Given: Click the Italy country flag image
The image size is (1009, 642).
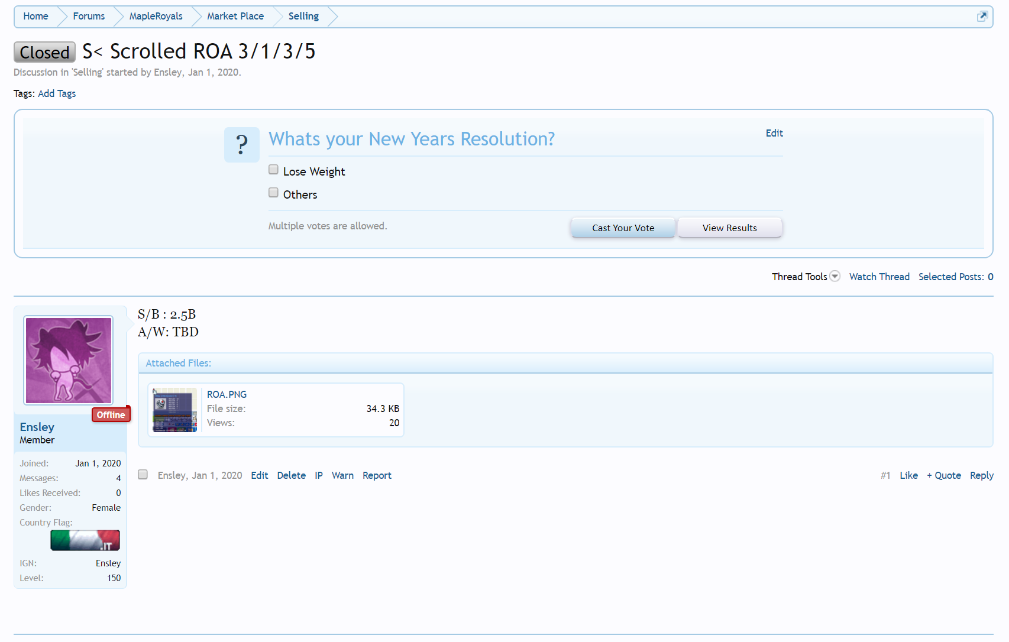Looking at the screenshot, I should pyautogui.click(x=85, y=540).
